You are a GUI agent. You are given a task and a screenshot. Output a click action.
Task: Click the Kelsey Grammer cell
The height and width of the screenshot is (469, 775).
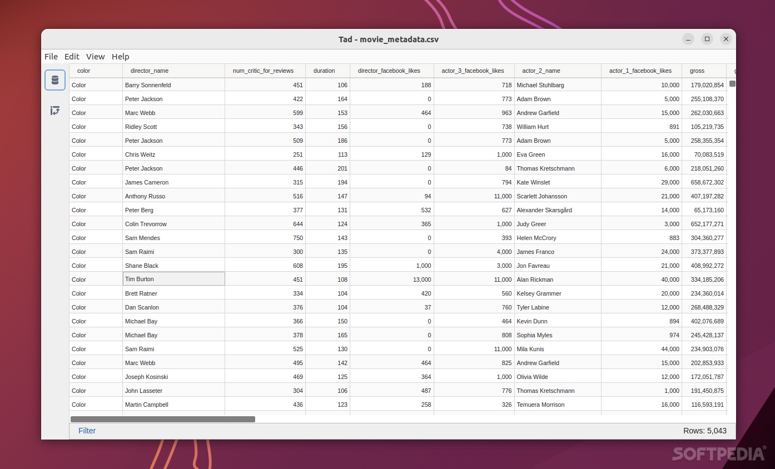pos(558,293)
